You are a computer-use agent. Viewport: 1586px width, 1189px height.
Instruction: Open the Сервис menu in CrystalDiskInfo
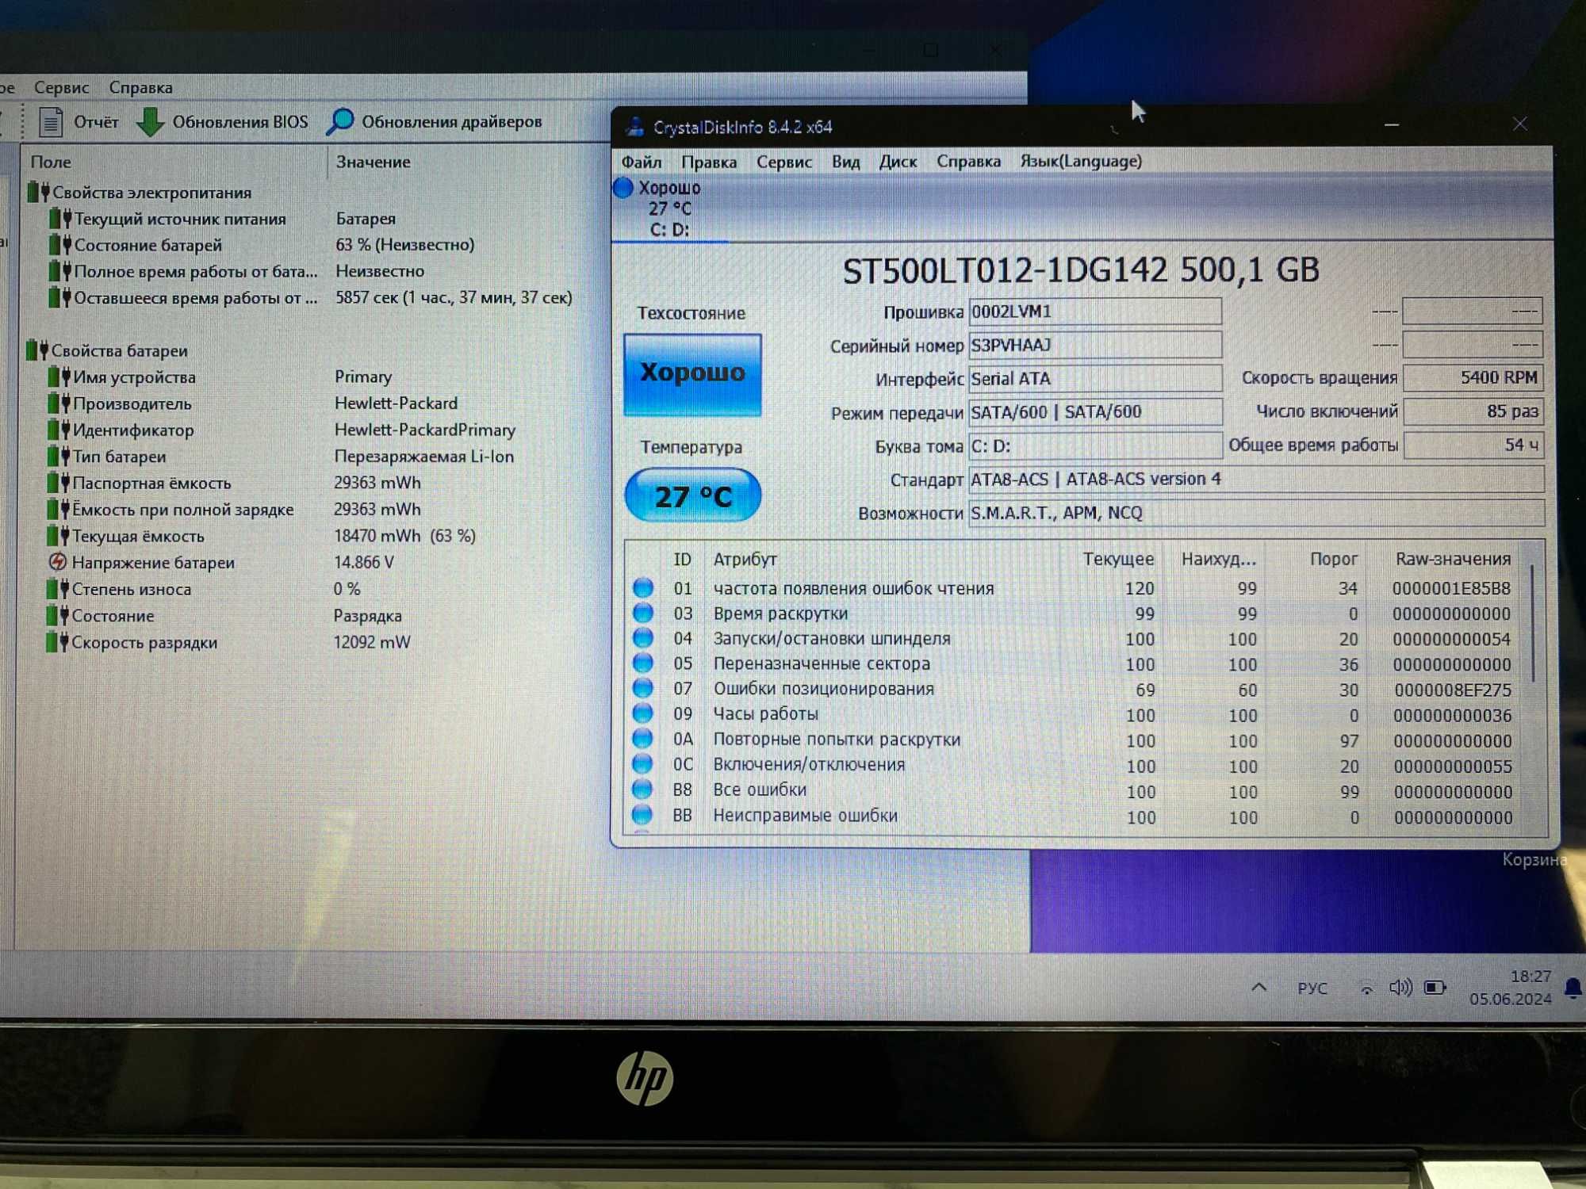[x=783, y=162]
